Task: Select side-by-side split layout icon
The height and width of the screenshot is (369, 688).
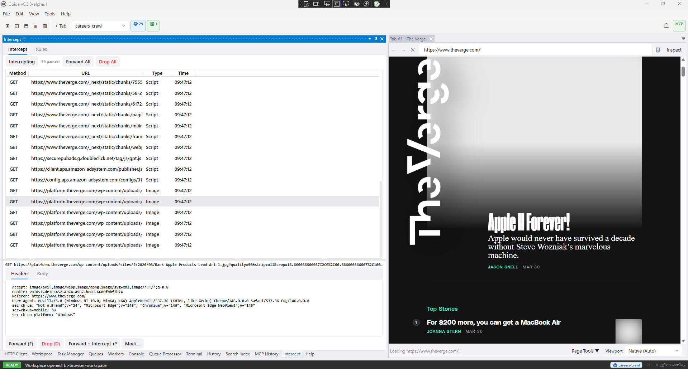Action: coord(17,26)
